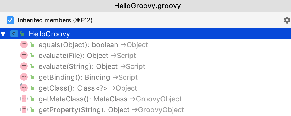Screen dimensions: 291x116
Task: Click method icon beside evaluate(String)
Action: click(x=24, y=66)
